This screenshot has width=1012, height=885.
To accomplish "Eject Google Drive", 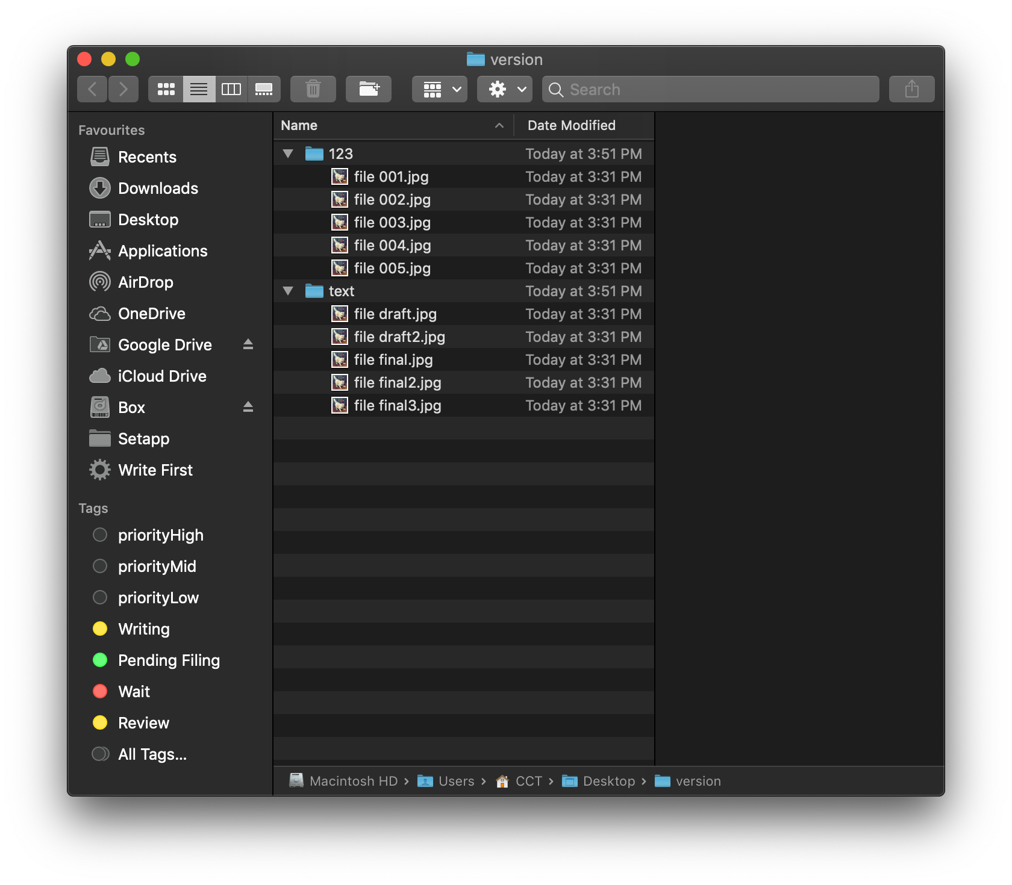I will tap(248, 344).
